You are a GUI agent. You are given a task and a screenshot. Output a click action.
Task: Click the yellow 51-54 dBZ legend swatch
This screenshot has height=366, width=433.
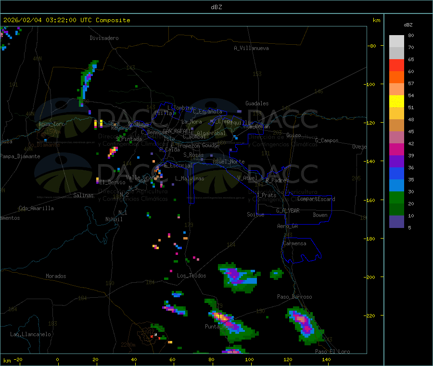[x=396, y=101]
